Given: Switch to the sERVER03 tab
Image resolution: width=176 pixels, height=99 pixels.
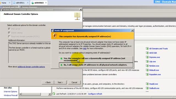Looking at the screenshot, I should [39, 3].
